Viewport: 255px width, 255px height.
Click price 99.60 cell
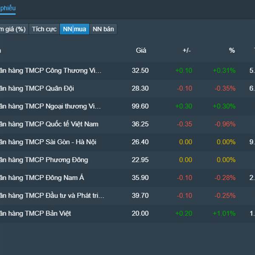click(x=140, y=106)
